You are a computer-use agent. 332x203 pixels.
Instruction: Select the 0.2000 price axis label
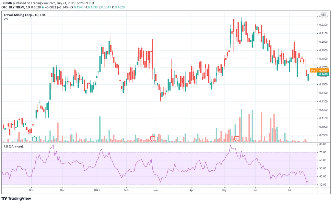pos(323,42)
